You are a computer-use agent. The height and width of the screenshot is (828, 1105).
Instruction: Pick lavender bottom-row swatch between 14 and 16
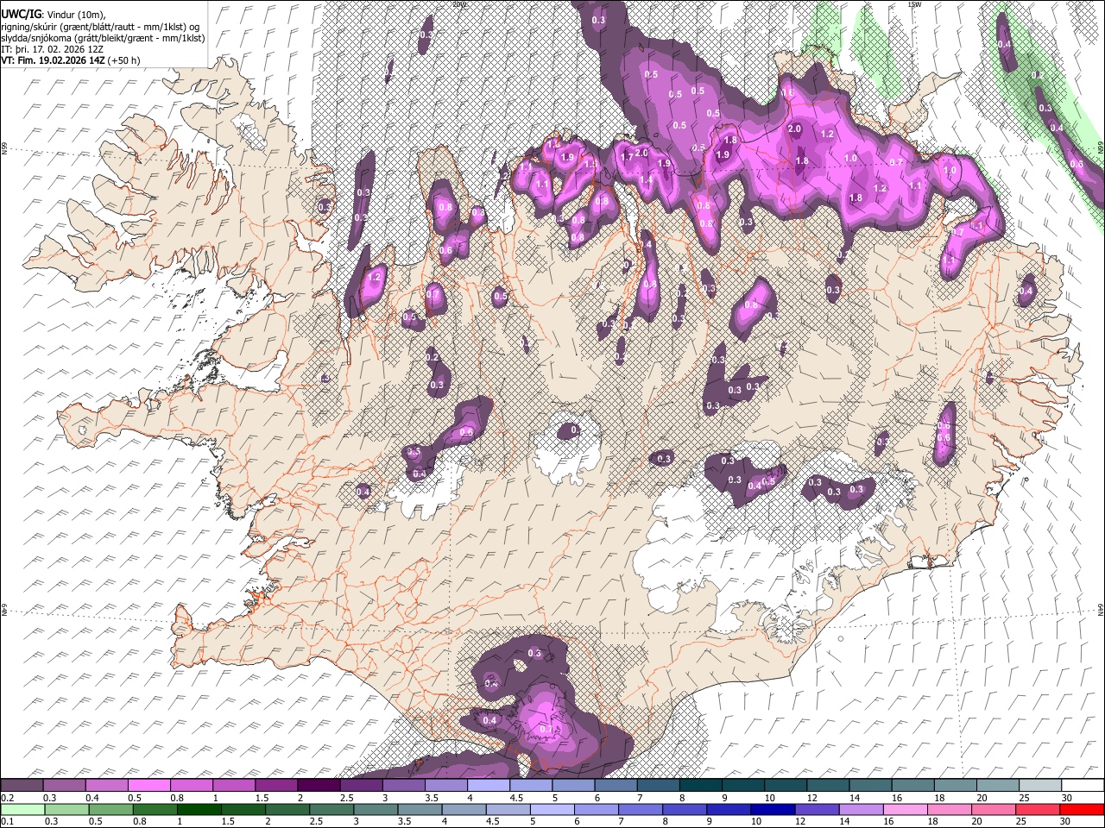tap(862, 809)
